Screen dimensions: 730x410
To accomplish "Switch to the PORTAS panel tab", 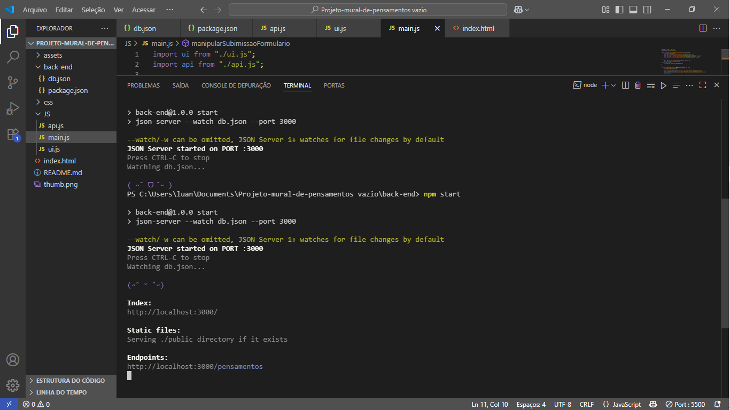I will [334, 85].
